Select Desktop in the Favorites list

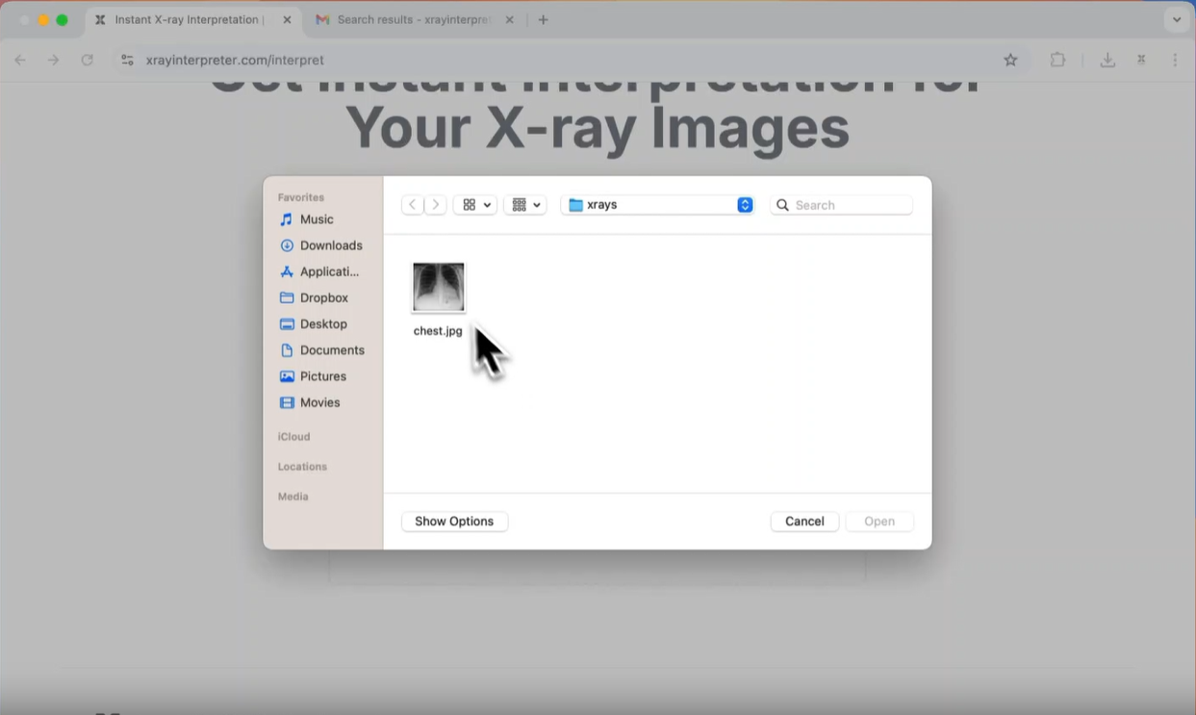(x=322, y=323)
